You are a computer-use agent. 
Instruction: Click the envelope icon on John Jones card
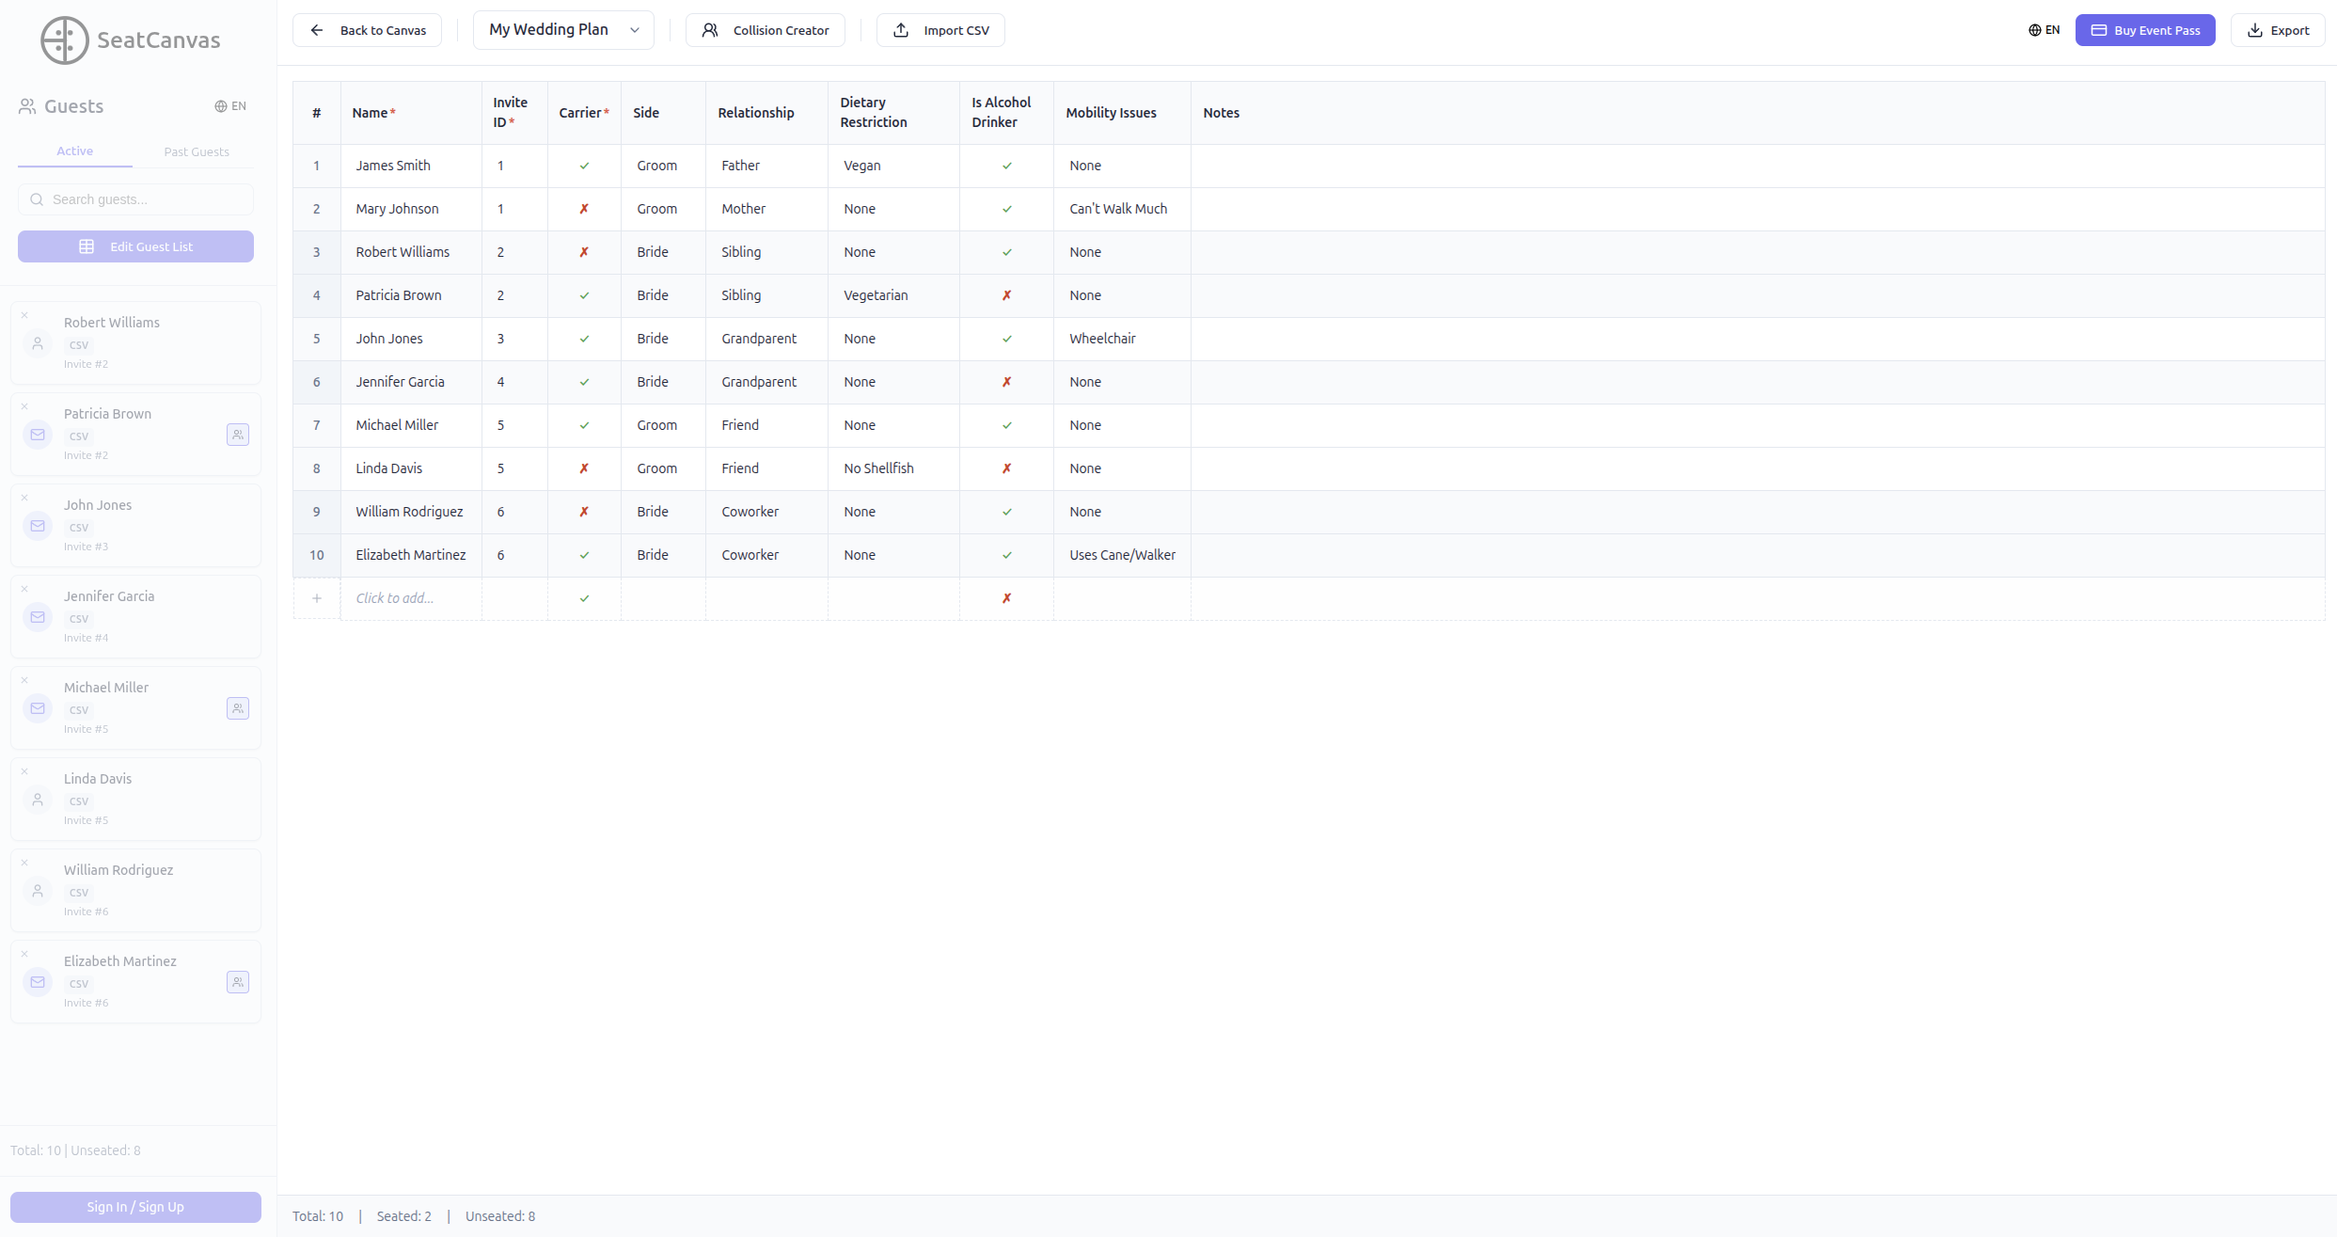[38, 526]
